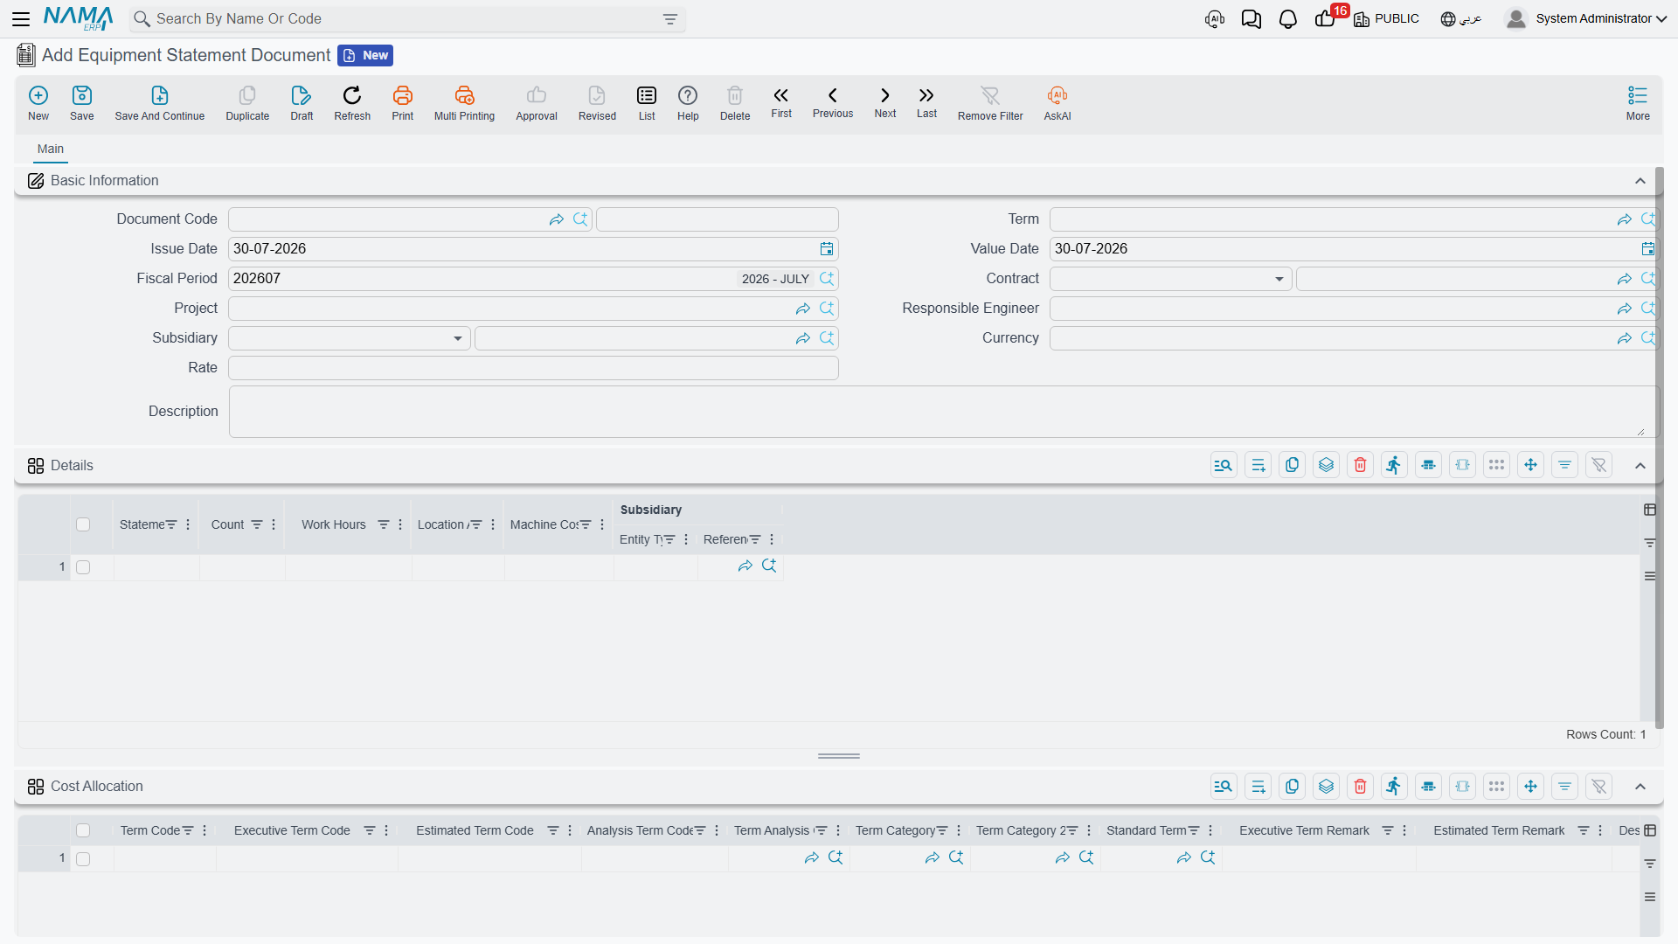The width and height of the screenshot is (1678, 944).
Task: Collapse the Basic Information section
Action: (1640, 181)
